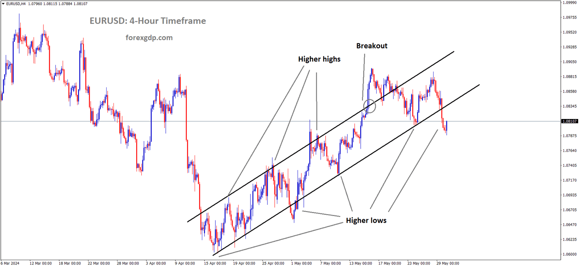The height and width of the screenshot is (267, 580).
Task: Click the 6 Mar 2024 date label
Action: (x=10, y=263)
